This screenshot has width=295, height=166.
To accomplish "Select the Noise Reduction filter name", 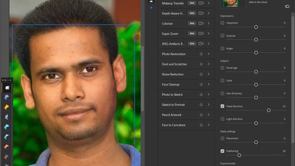I will [173, 74].
